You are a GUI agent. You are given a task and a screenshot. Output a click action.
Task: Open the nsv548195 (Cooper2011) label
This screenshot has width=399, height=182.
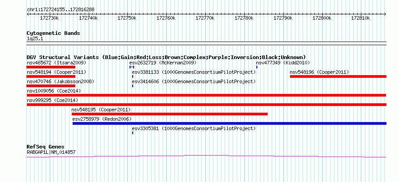coord(101,110)
